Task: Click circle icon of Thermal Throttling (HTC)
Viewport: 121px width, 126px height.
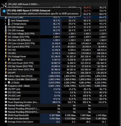Action: [x=6, y=105]
